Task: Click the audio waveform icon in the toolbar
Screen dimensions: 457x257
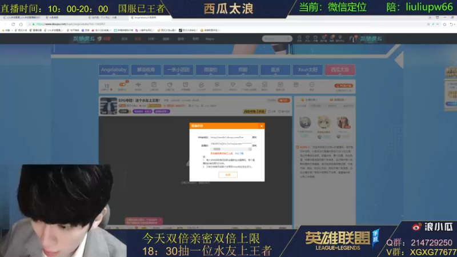Action: tap(138, 85)
